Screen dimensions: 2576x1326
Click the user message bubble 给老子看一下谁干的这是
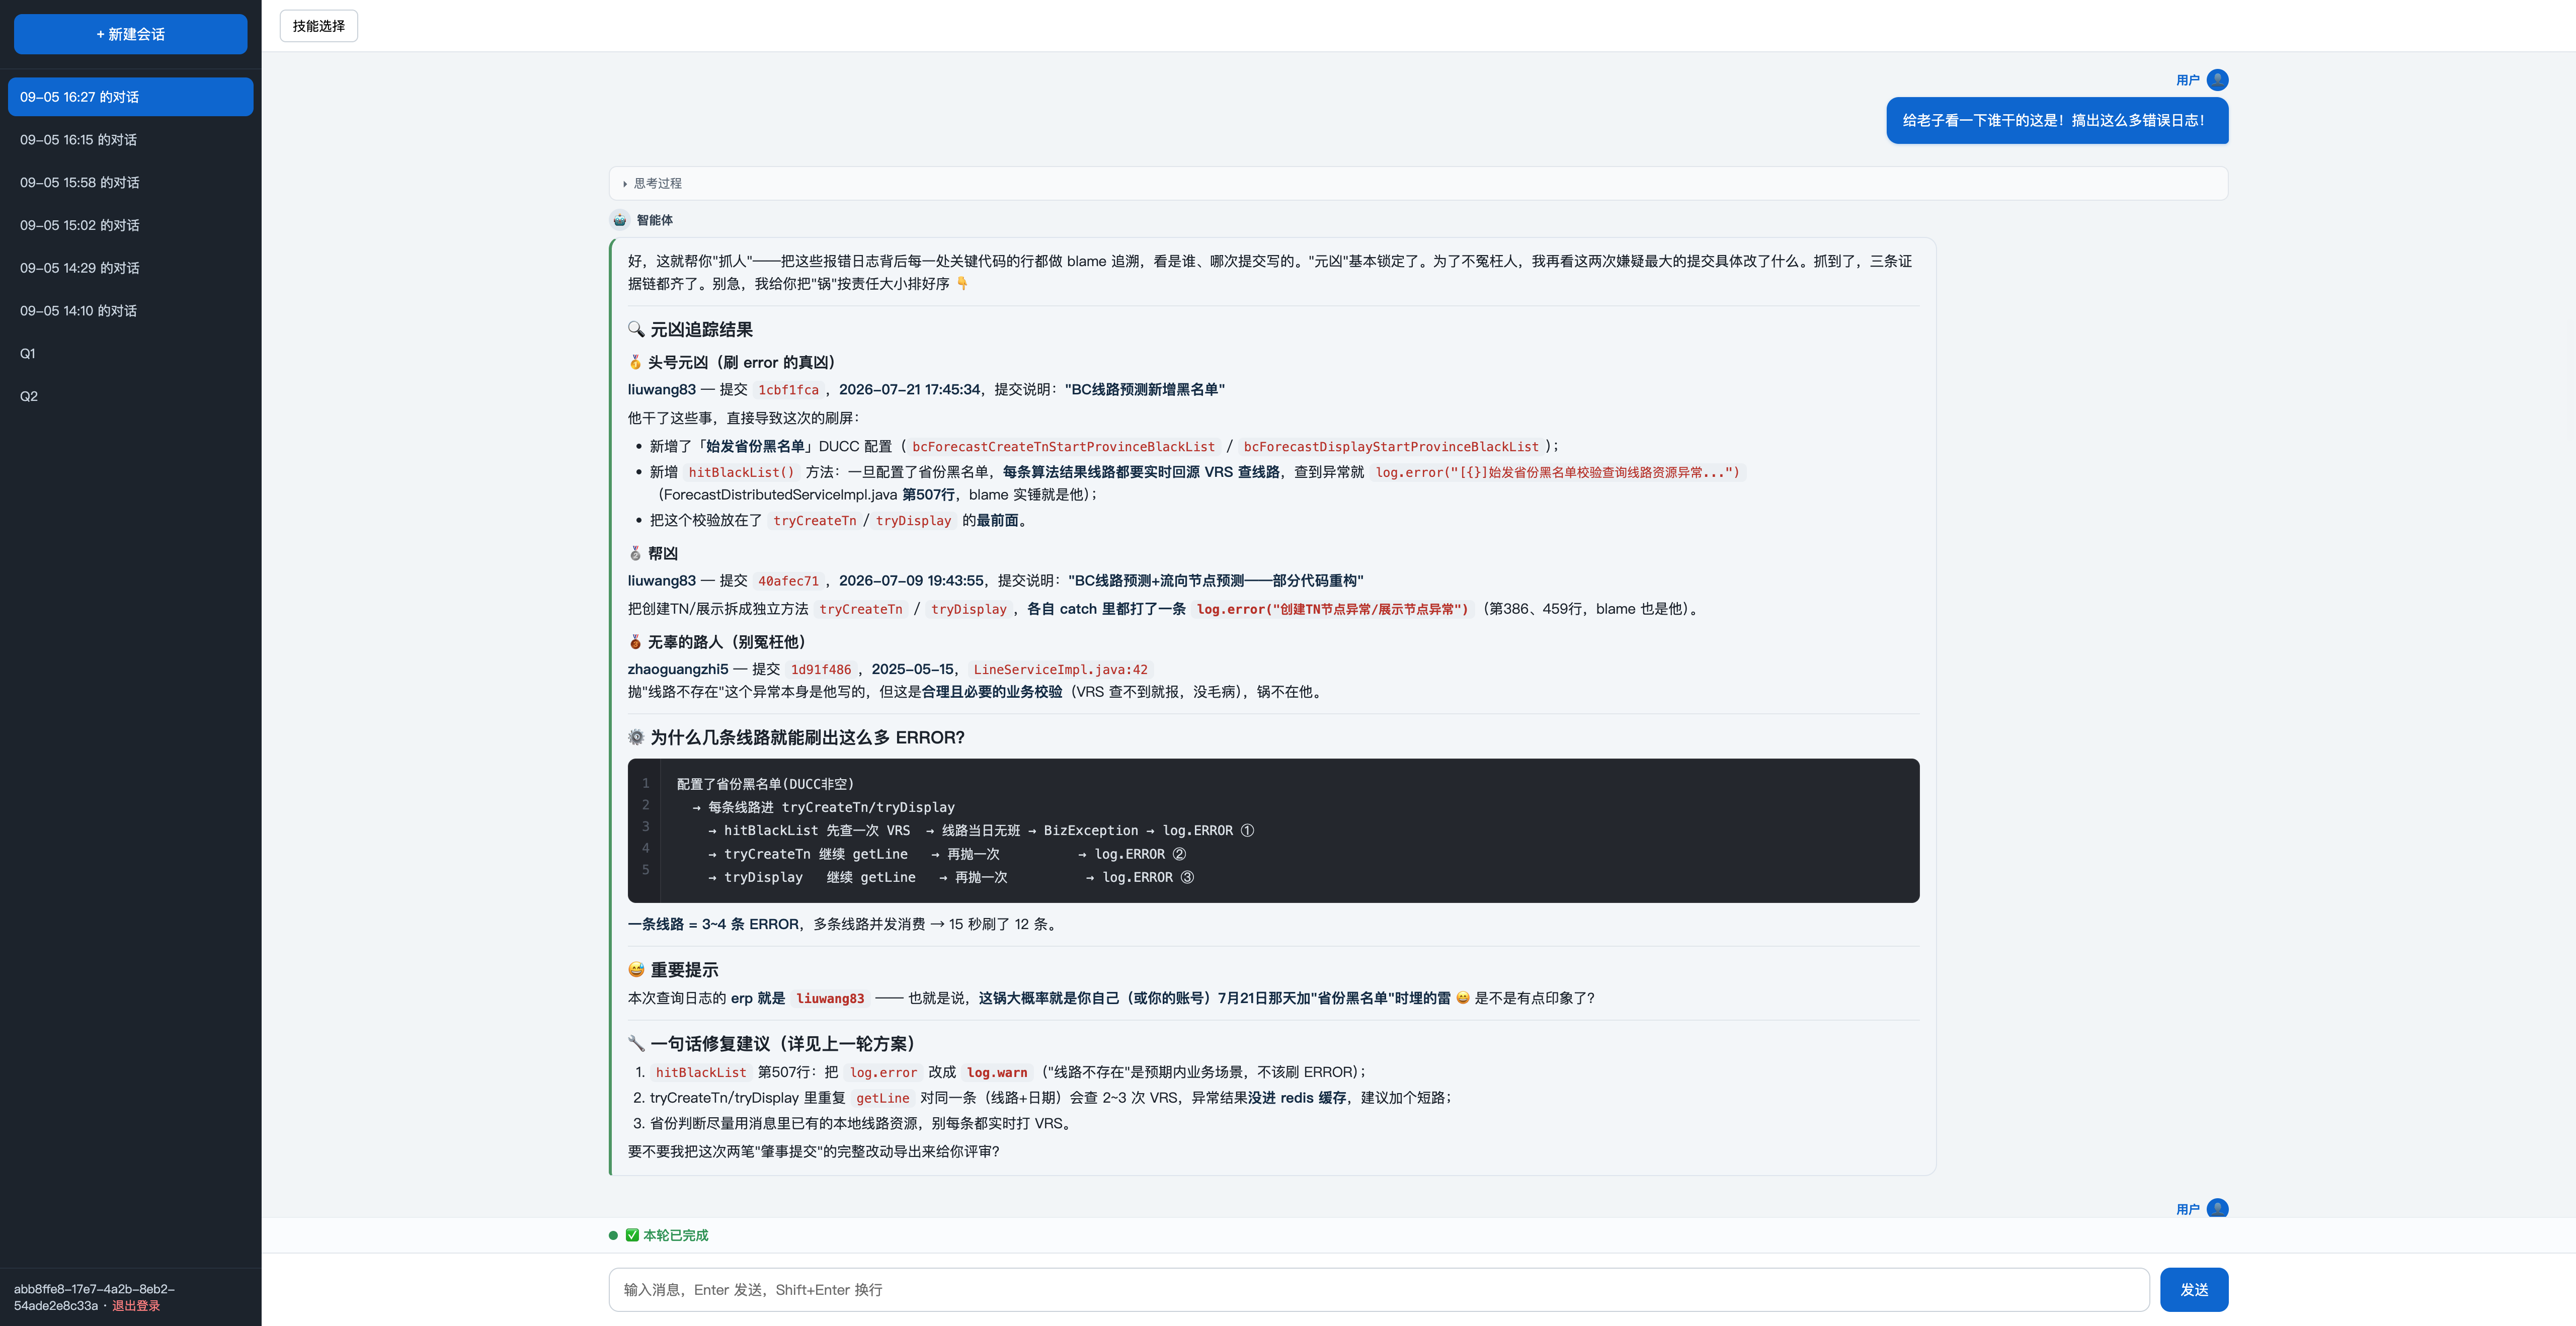(x=2057, y=120)
